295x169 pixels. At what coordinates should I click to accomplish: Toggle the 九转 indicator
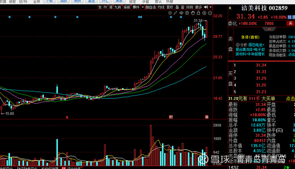pos(118,7)
